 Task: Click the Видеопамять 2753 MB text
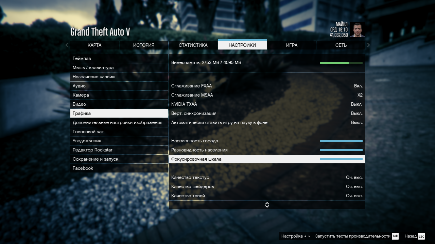coord(206,63)
